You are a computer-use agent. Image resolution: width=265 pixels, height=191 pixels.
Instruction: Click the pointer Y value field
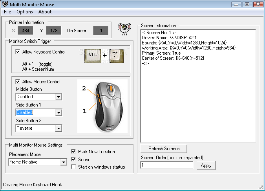coord(54,30)
